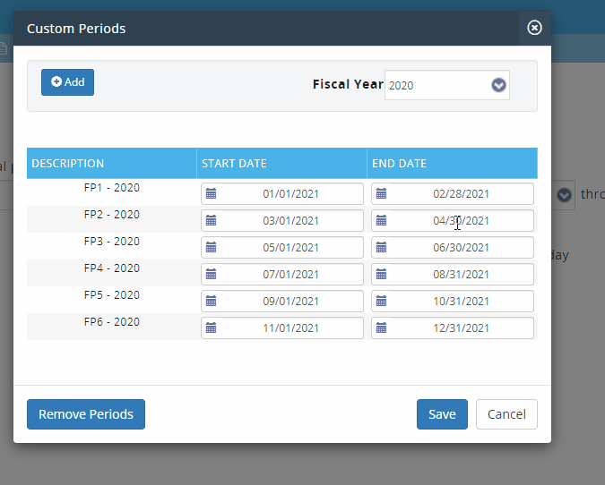Viewport: 605px width, 485px height.
Task: Save the custom periods
Action: [442, 414]
